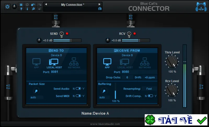Click the Send To Device B name

click(56, 55)
